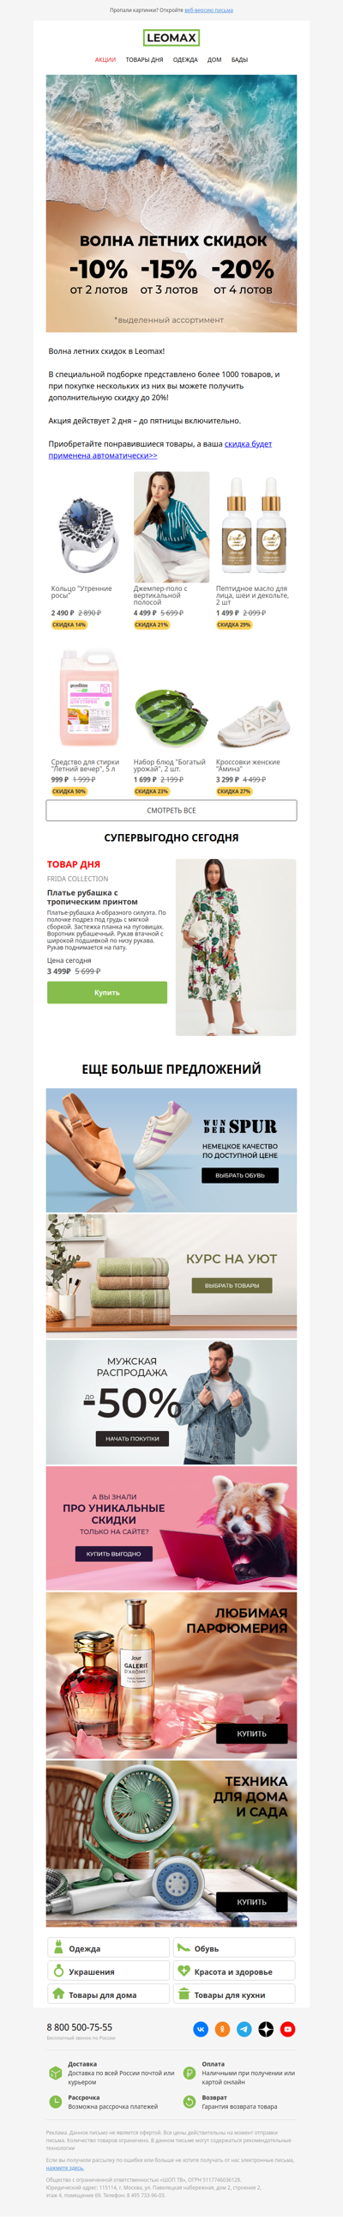343x2217 pixels.
Task: Open the black star-shaped social icon
Action: [x=267, y=2029]
